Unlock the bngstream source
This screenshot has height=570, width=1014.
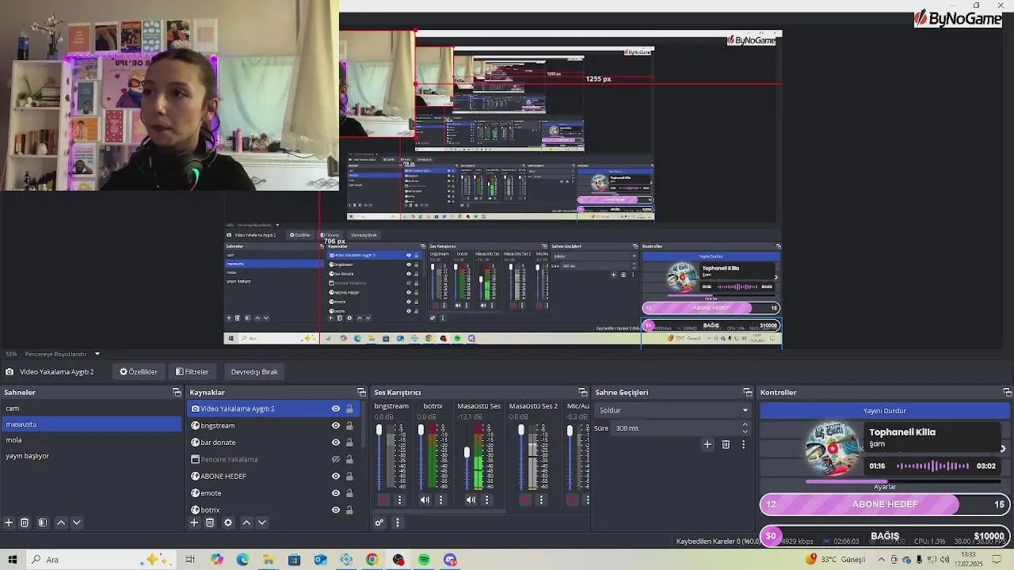[349, 426]
